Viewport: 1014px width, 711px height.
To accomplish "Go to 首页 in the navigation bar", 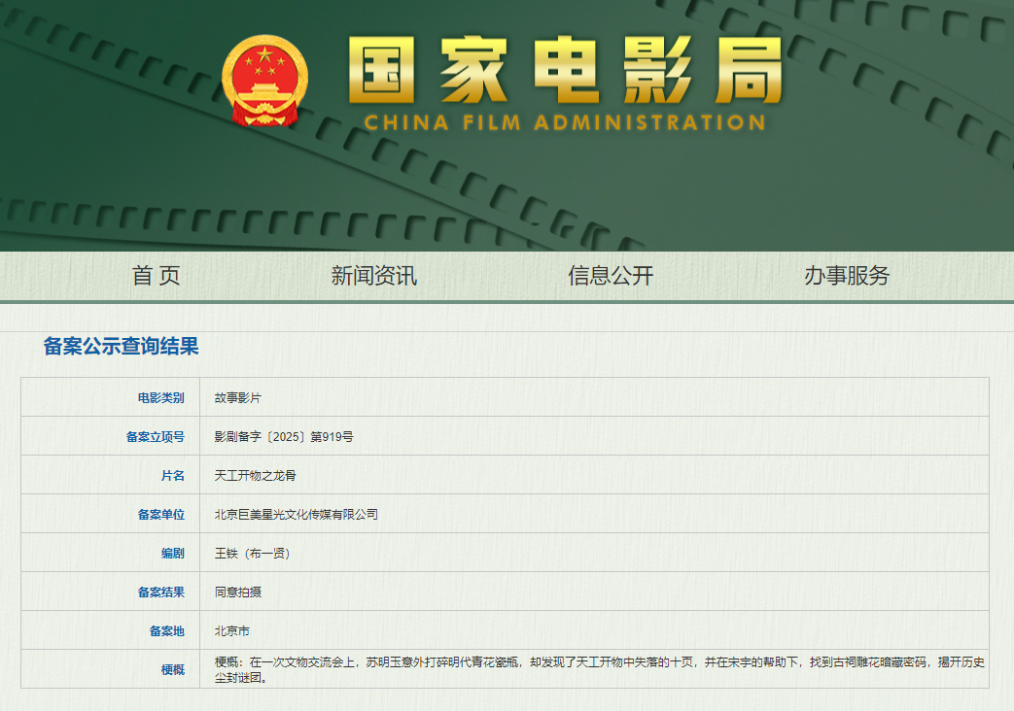I will pos(157,276).
